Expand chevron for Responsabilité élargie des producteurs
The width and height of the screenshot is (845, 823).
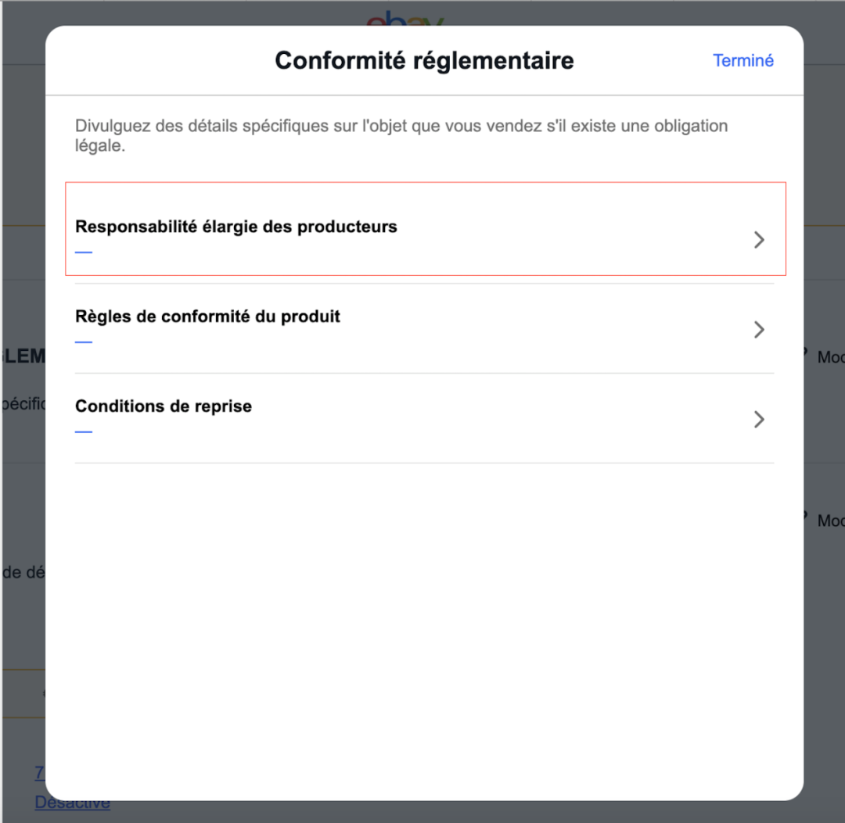(758, 240)
